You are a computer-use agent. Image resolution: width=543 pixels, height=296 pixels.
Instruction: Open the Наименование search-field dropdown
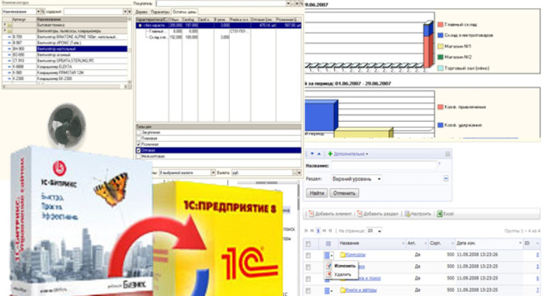(x=38, y=11)
